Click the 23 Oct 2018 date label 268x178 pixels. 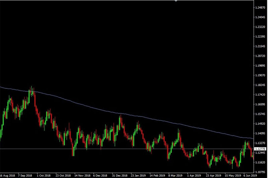(63, 176)
